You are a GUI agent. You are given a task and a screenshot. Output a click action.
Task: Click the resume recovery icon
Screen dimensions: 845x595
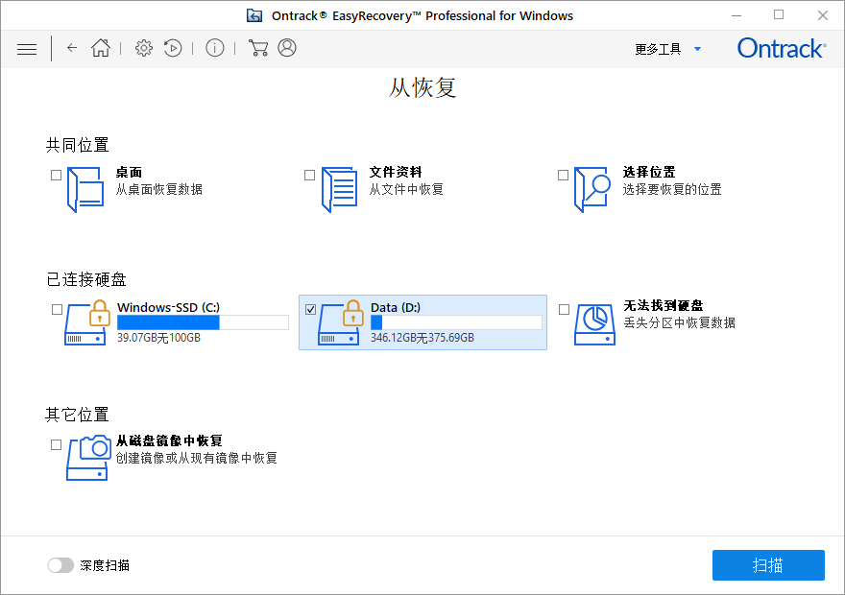[x=173, y=48]
